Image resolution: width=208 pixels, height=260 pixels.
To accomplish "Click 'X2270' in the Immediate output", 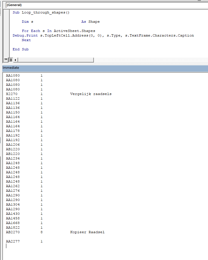I will 11,94.
